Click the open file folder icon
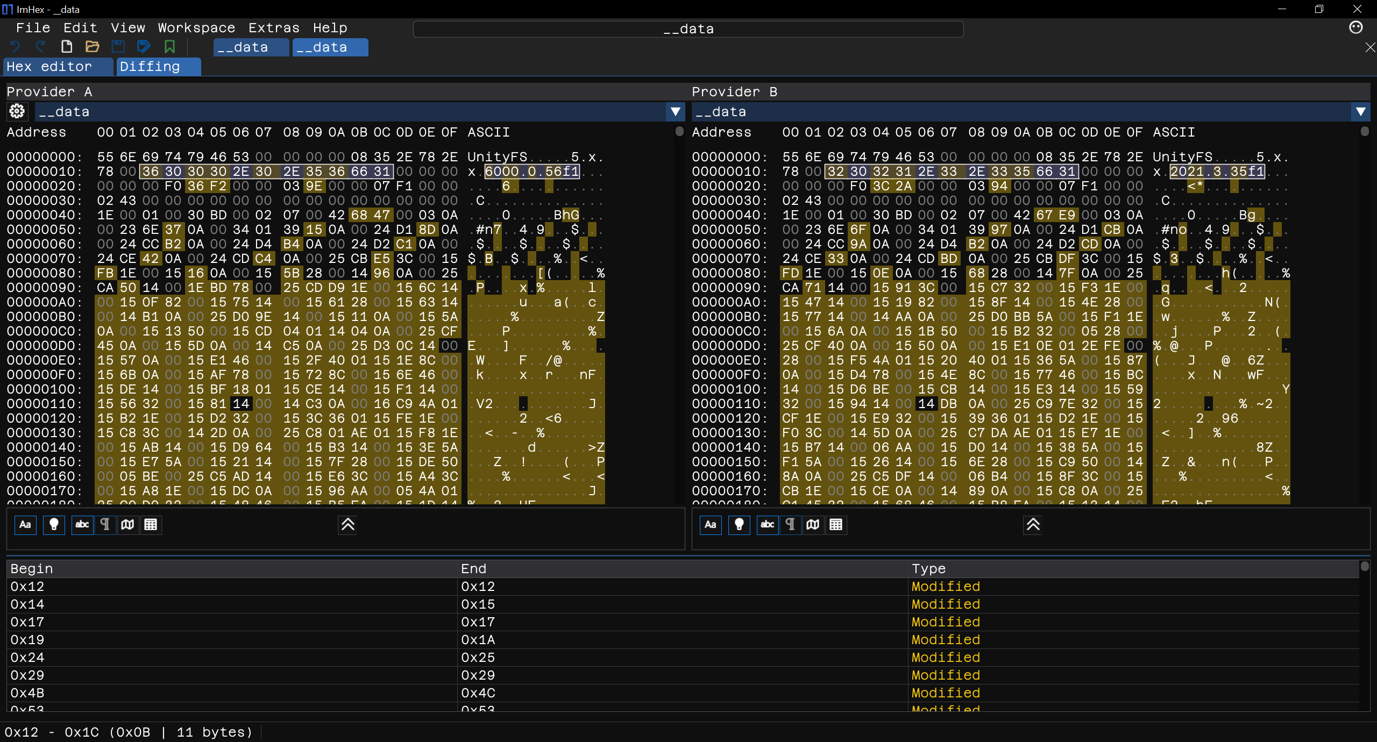 coord(92,47)
